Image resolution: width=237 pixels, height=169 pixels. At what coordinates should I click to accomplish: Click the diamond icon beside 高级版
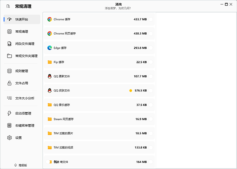click(x=15, y=165)
